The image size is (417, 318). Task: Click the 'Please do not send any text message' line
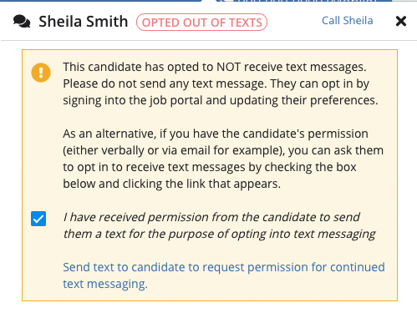click(x=165, y=83)
